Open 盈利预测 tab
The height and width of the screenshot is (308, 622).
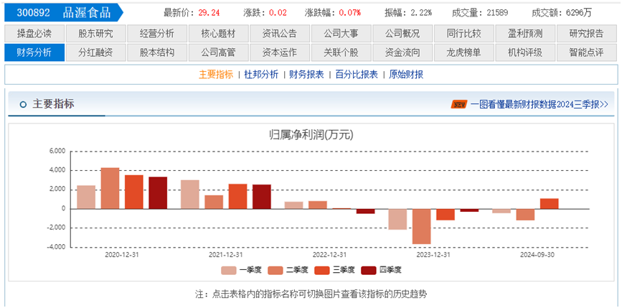click(525, 34)
